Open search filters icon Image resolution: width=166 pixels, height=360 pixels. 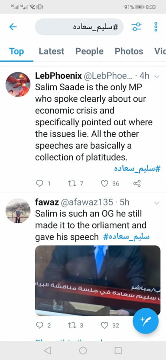(136, 27)
